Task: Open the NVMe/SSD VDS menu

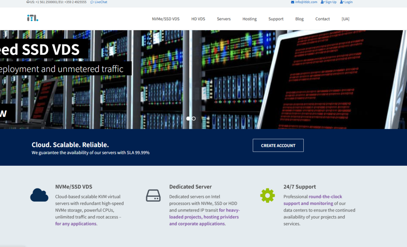Action: 166,19
